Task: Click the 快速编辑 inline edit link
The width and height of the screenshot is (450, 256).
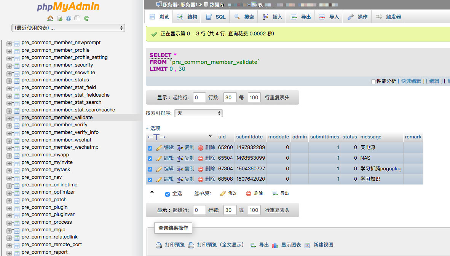Action: coord(411,81)
